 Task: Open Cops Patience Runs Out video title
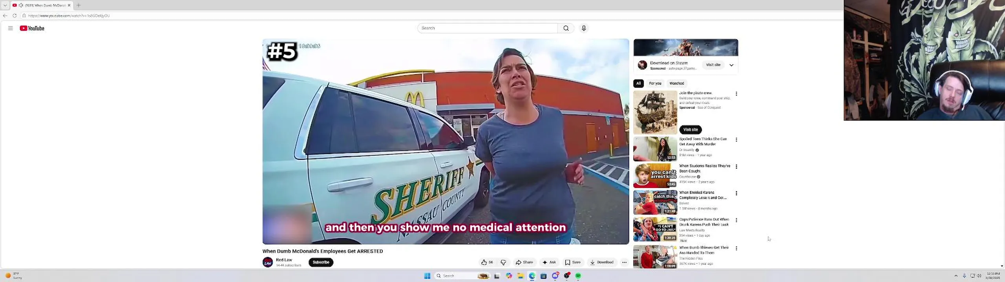click(704, 222)
